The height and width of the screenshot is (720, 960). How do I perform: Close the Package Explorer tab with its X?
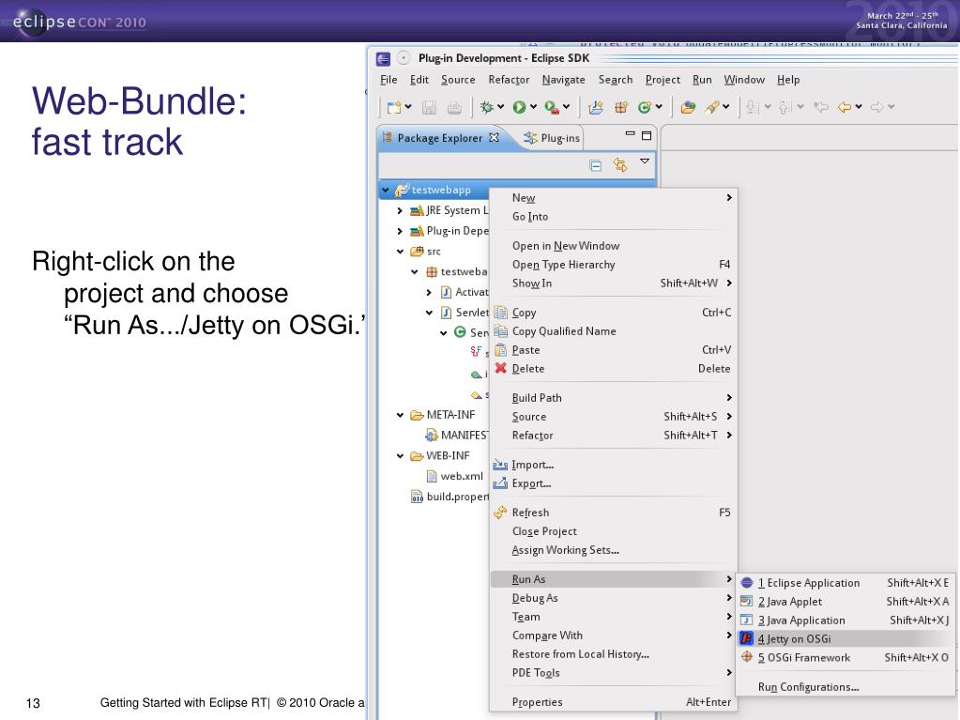[494, 138]
